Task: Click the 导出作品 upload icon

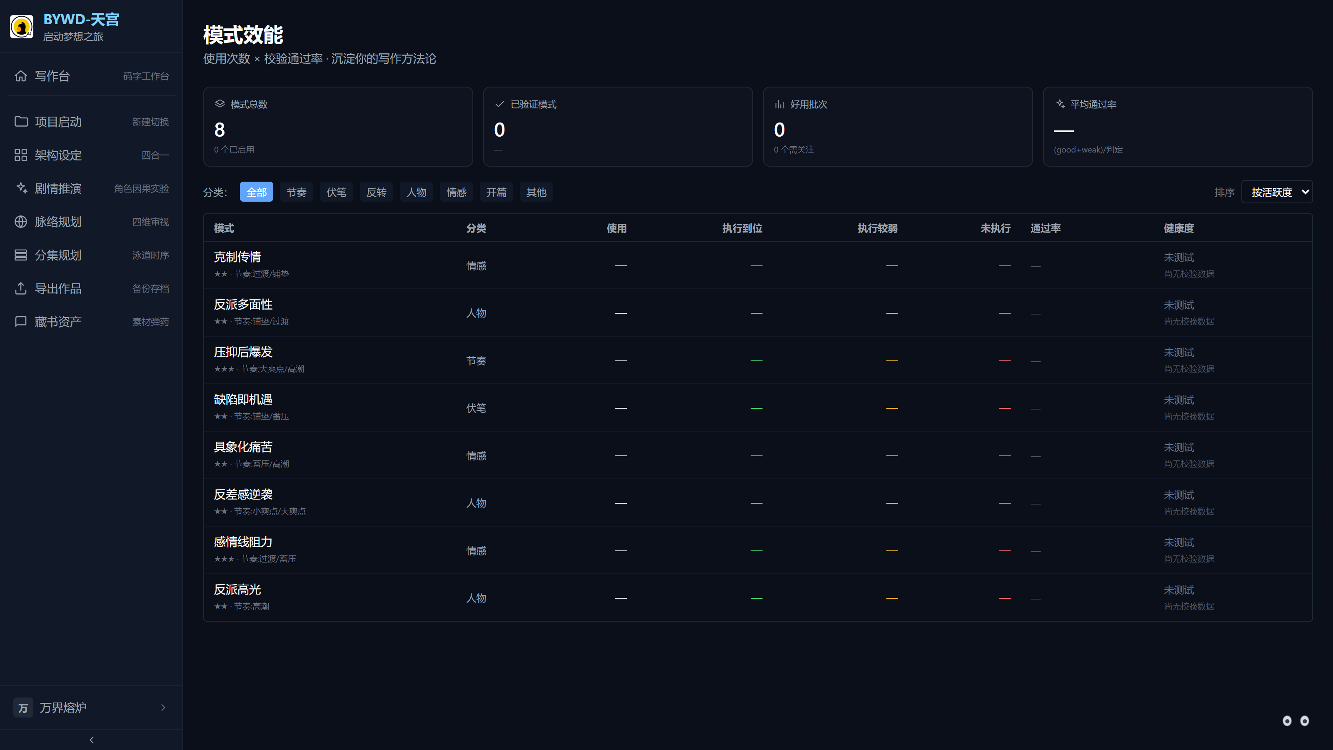Action: click(x=21, y=288)
